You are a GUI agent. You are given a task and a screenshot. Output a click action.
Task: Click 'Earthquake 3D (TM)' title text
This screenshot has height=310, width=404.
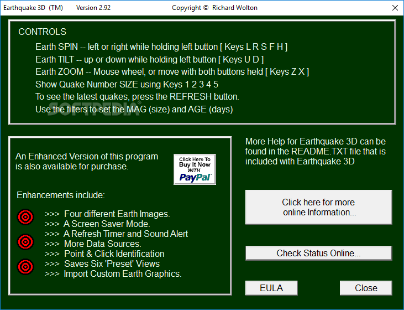click(x=33, y=8)
